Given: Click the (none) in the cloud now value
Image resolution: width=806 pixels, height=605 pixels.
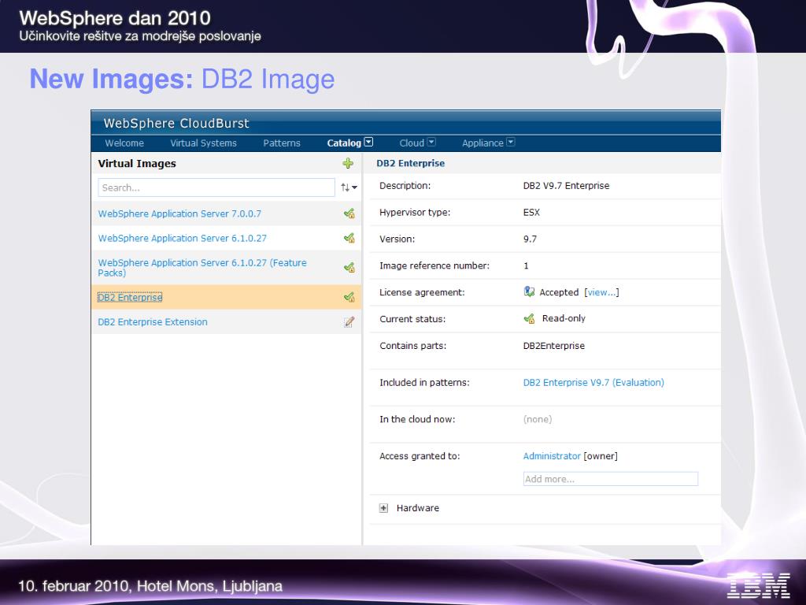Looking at the screenshot, I should 537,419.
